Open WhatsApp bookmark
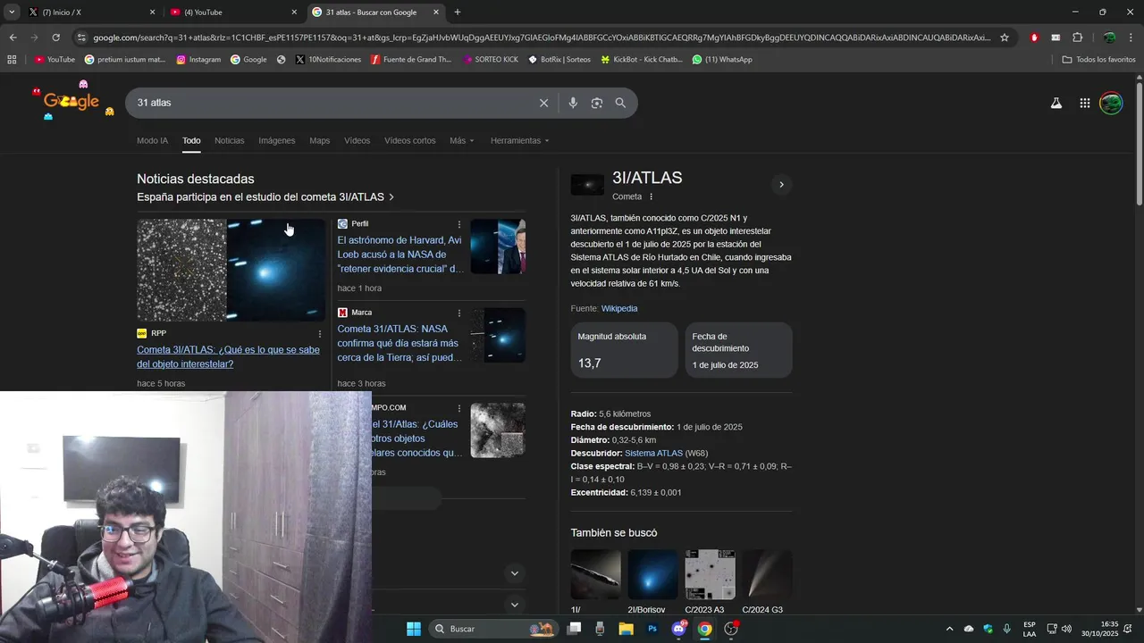The image size is (1144, 643). coord(722,60)
